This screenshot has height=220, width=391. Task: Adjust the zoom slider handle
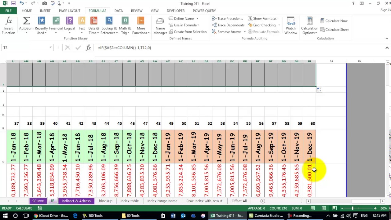pyautogui.click(x=353, y=208)
